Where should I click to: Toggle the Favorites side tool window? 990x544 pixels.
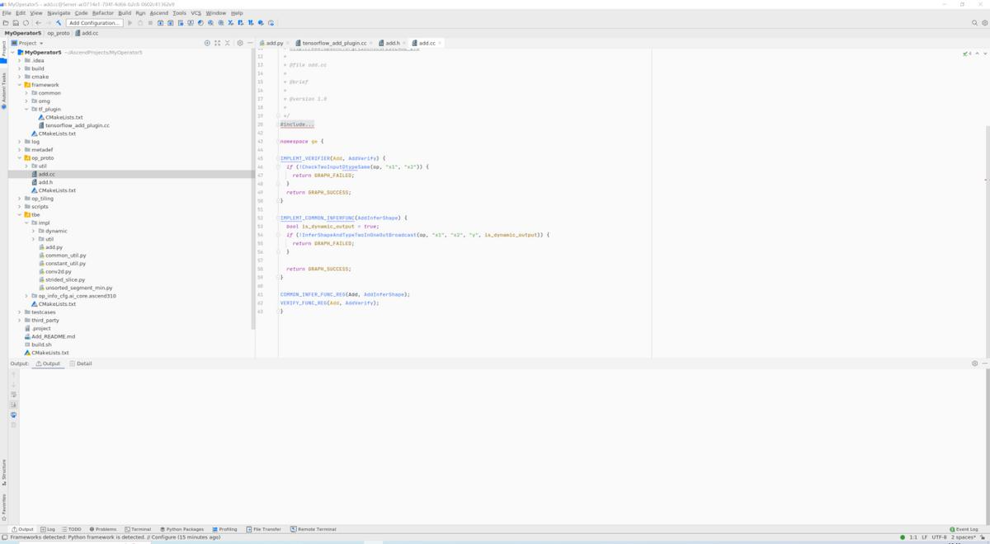pos(3,505)
